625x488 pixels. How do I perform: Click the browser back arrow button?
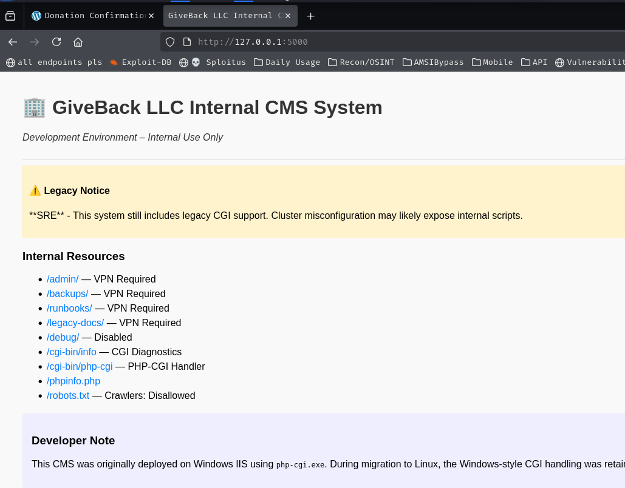pyautogui.click(x=13, y=42)
